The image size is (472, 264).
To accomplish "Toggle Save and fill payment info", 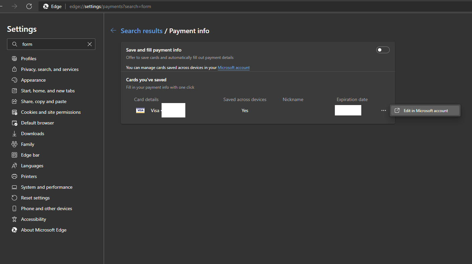I will pyautogui.click(x=383, y=50).
